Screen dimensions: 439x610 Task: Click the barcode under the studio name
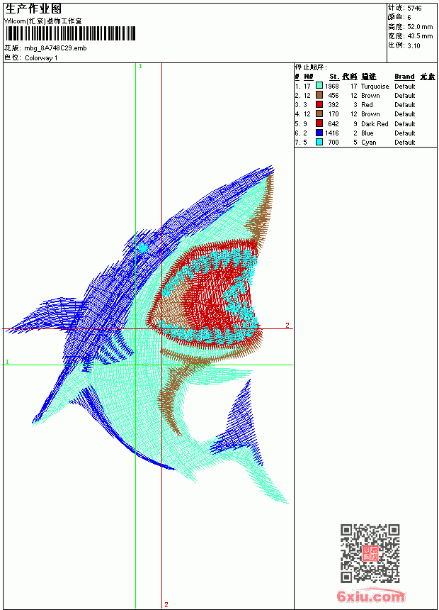[x=70, y=33]
